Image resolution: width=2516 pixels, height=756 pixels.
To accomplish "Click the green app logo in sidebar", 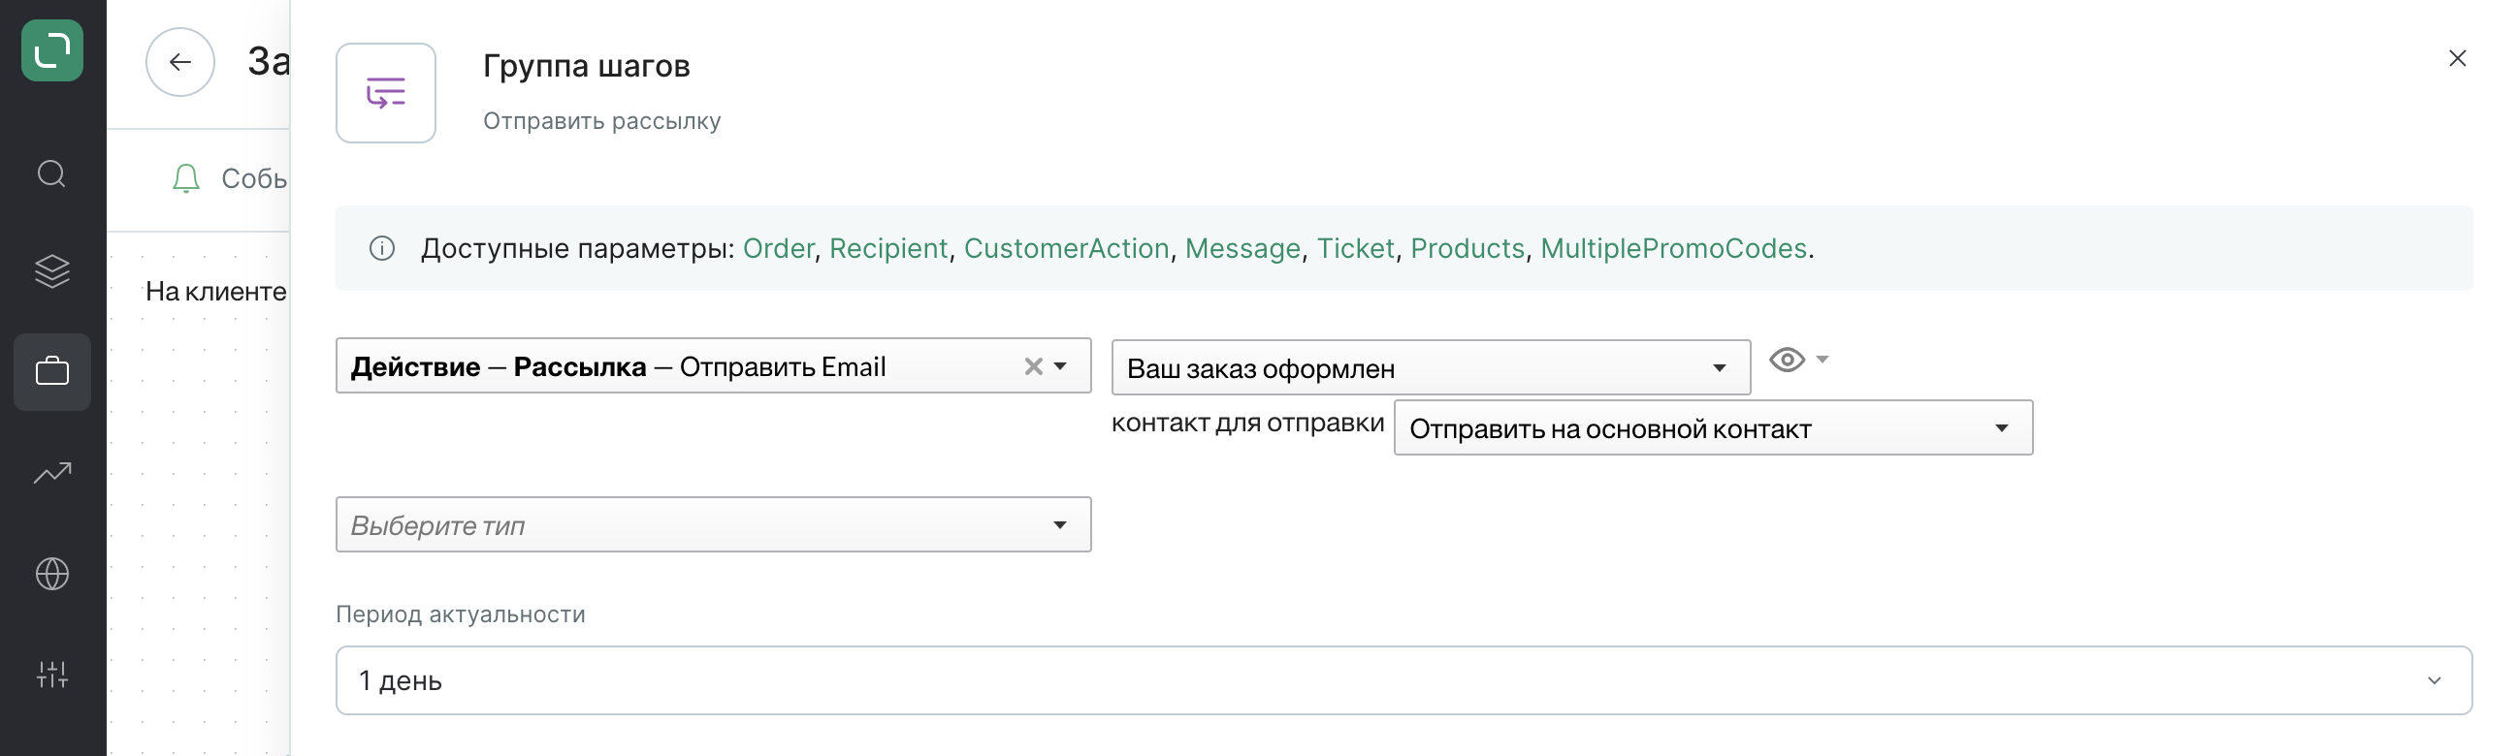I will tap(51, 50).
